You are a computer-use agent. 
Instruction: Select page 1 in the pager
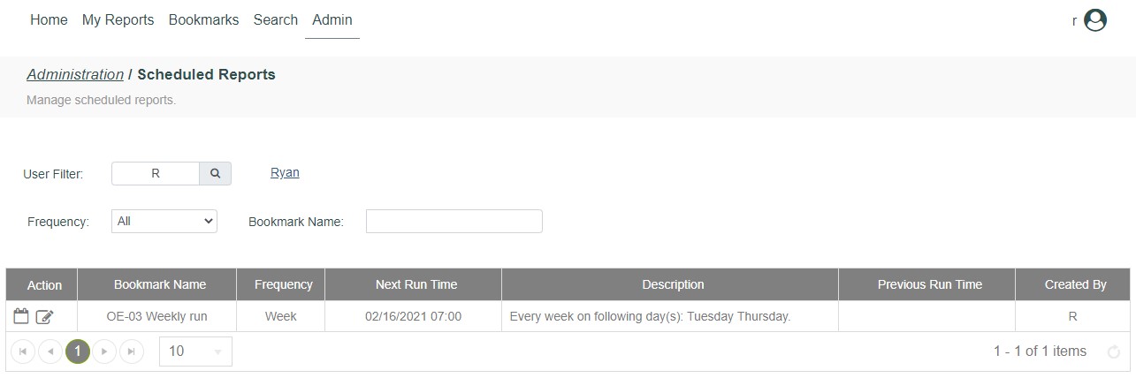[78, 352]
